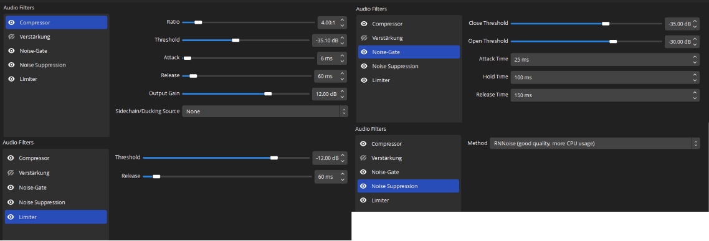
Task: Toggle Noise-Gate eye icon in Compressor-selected panel
Action: [11, 51]
